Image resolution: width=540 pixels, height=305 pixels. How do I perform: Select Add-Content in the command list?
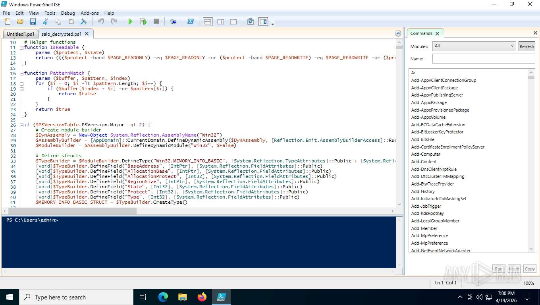424,162
